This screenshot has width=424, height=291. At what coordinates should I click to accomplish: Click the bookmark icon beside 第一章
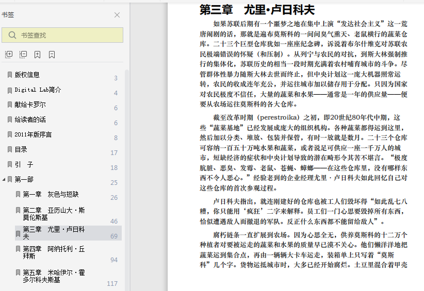[x=18, y=194]
